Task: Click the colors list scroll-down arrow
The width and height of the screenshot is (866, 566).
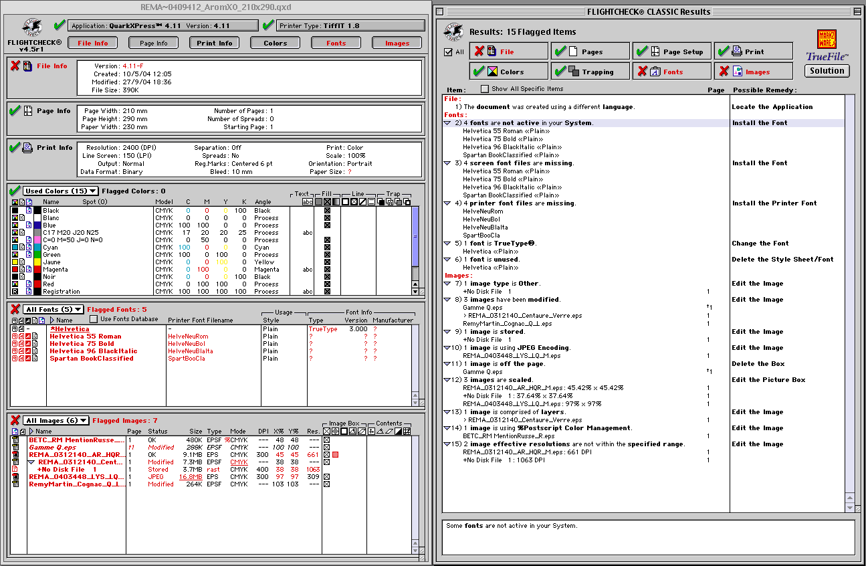Action: (415, 292)
